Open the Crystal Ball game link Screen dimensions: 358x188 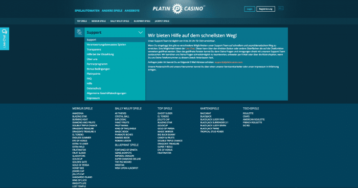122,116
